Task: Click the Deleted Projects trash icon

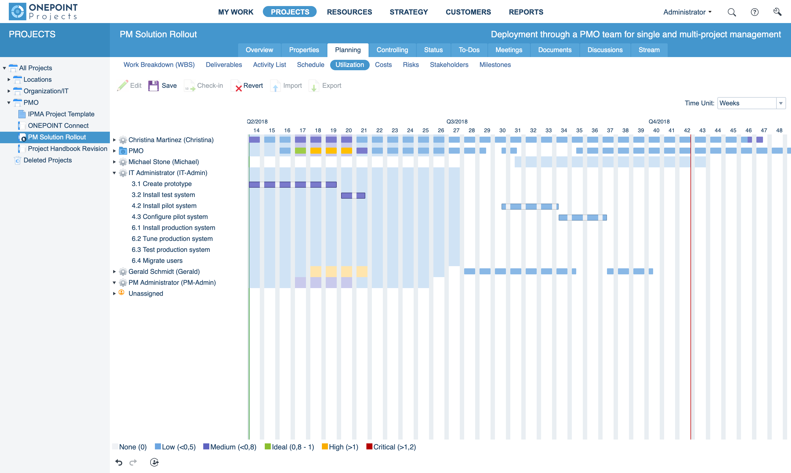Action: 18,160
